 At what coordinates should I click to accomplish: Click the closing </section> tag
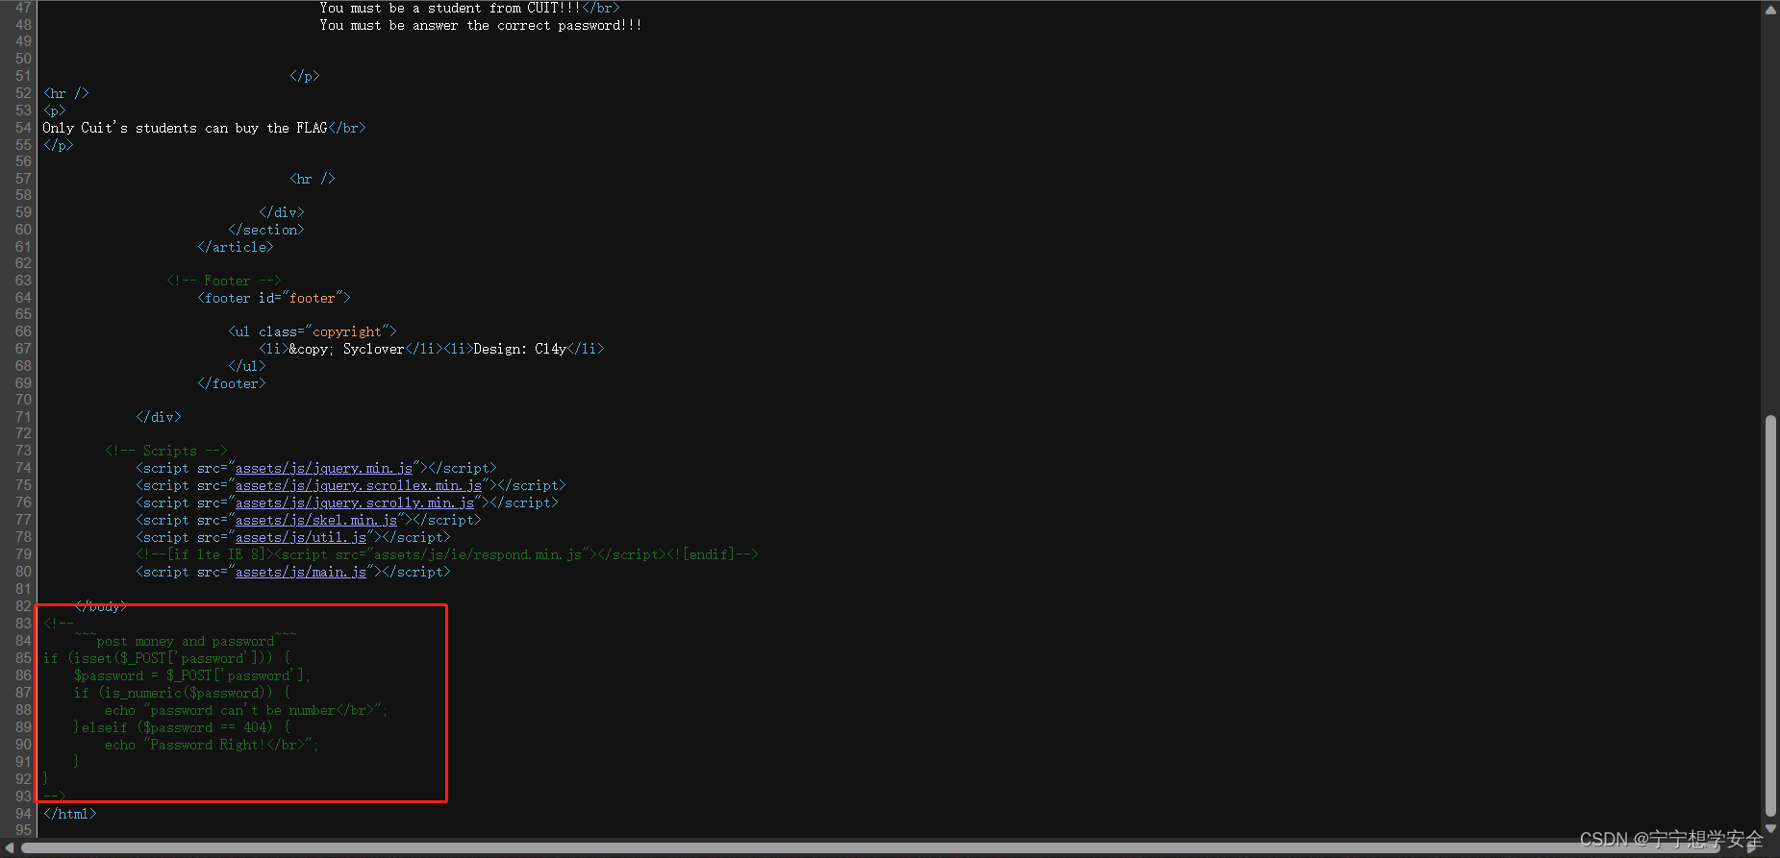[x=266, y=230]
